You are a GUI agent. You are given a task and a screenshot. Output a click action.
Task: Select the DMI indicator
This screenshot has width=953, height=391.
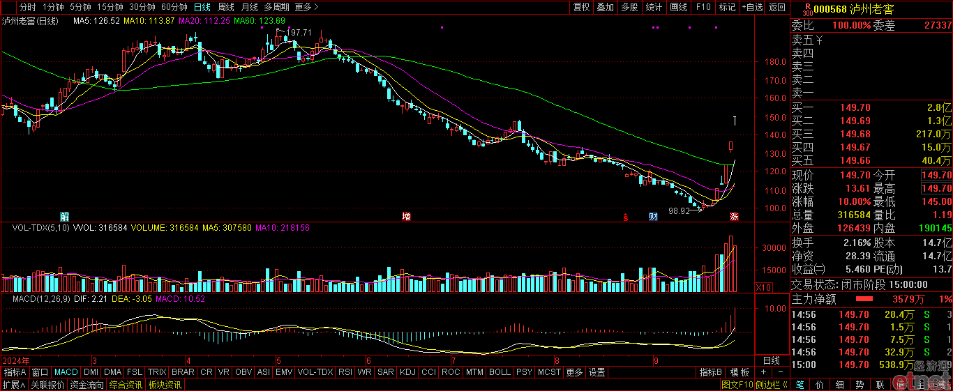(91, 372)
